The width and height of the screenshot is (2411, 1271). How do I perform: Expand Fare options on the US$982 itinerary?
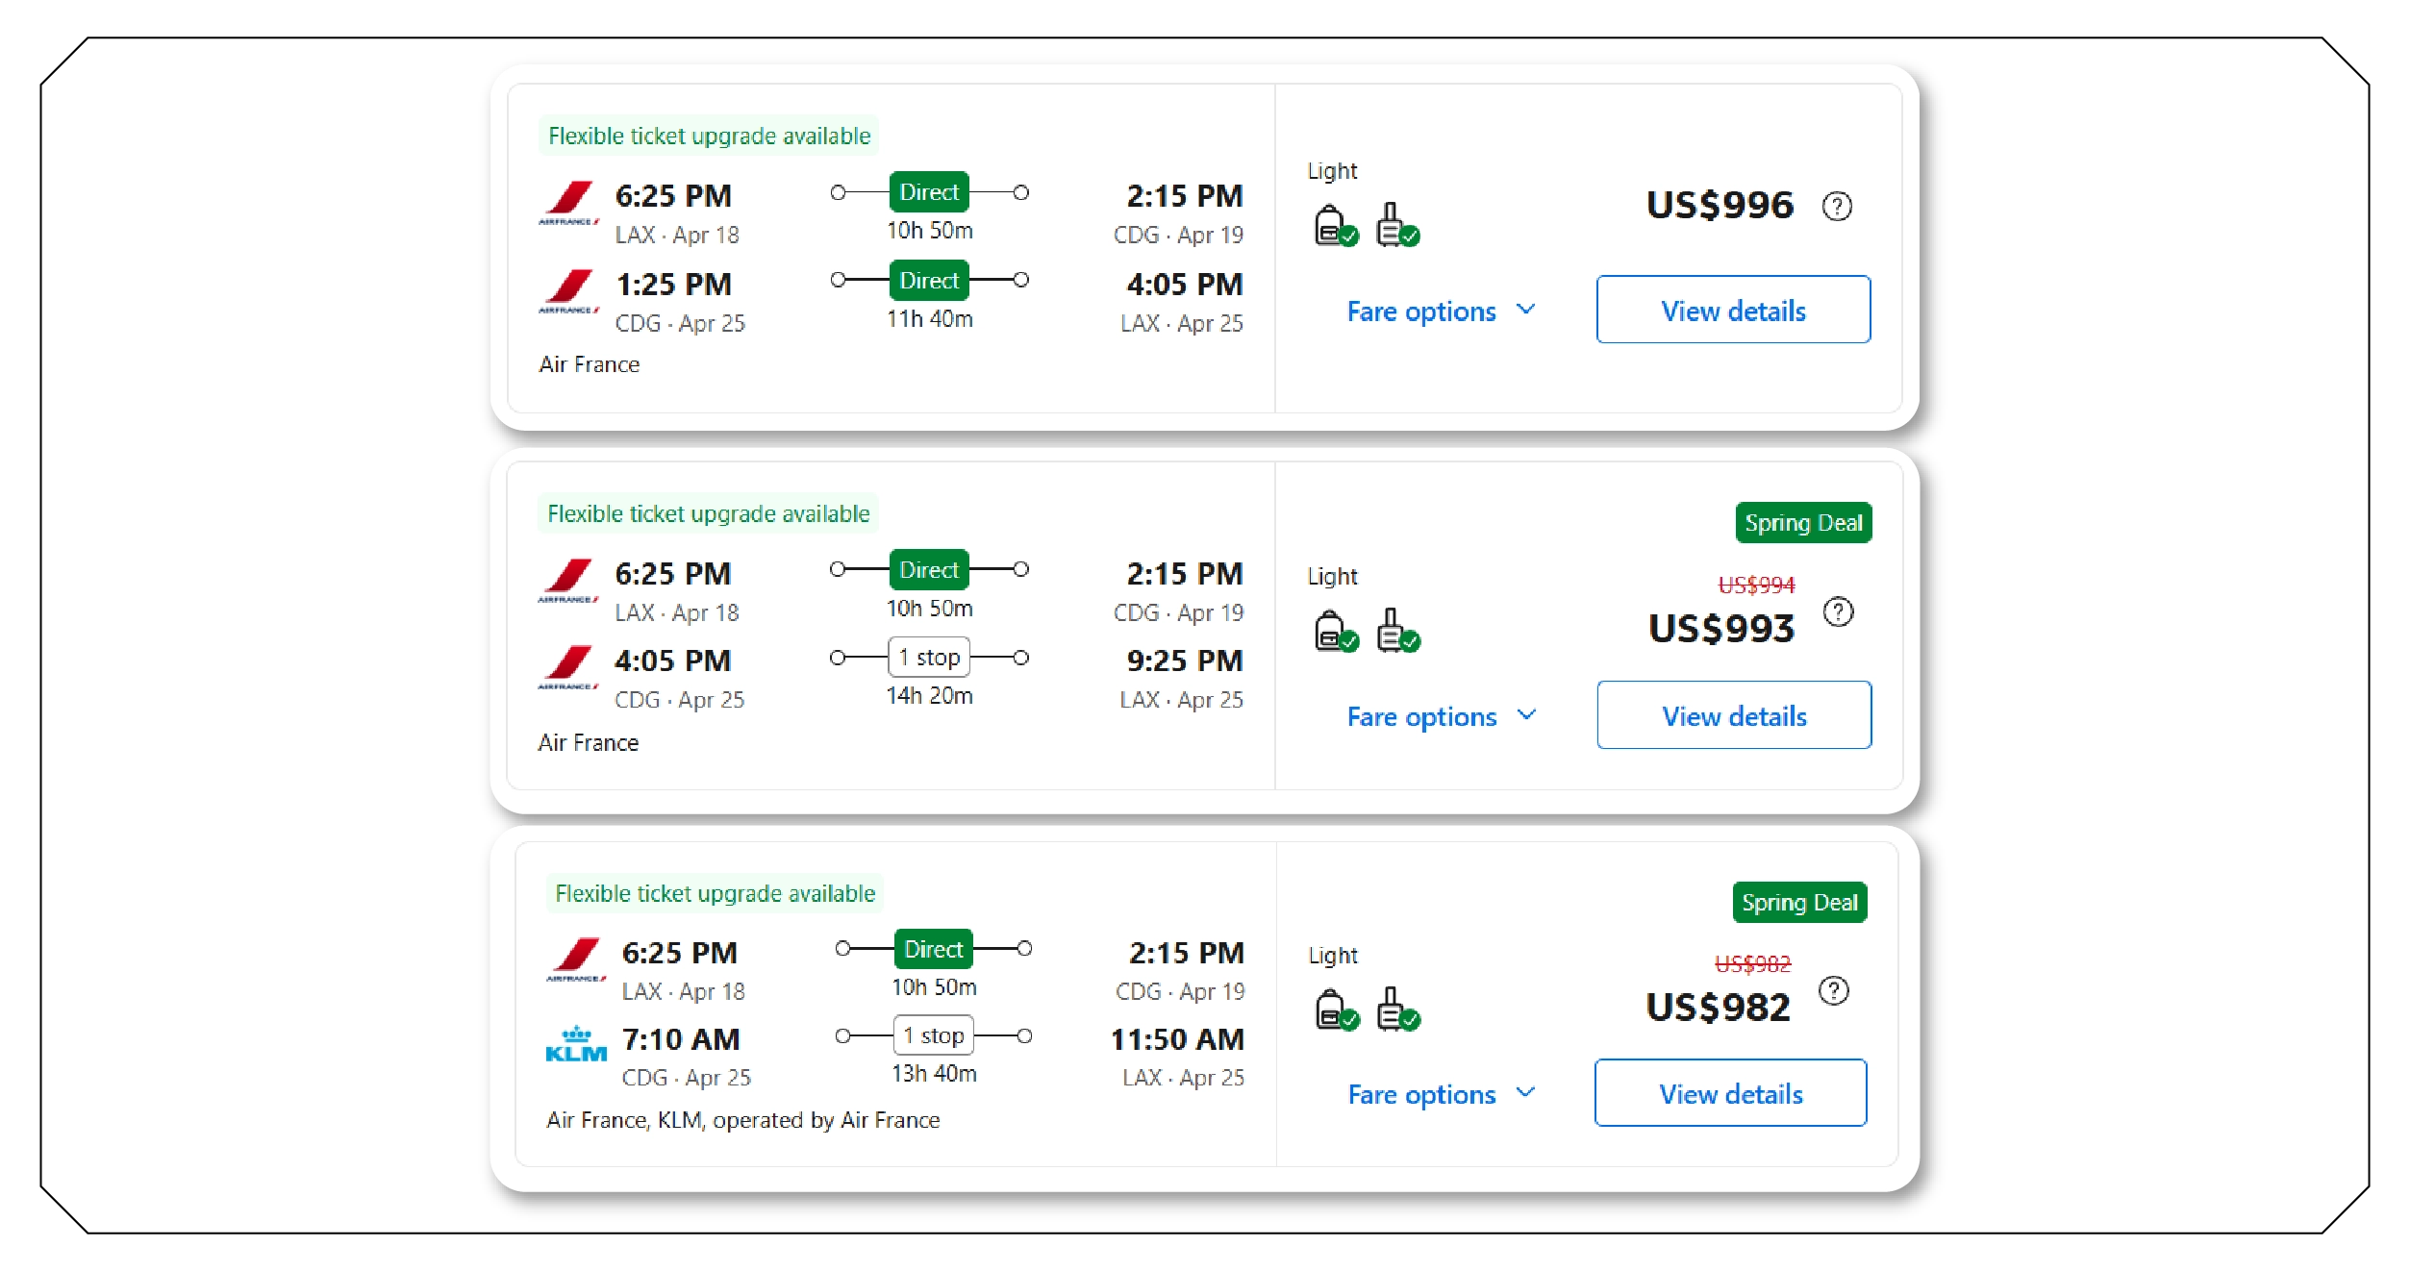click(x=1441, y=1093)
